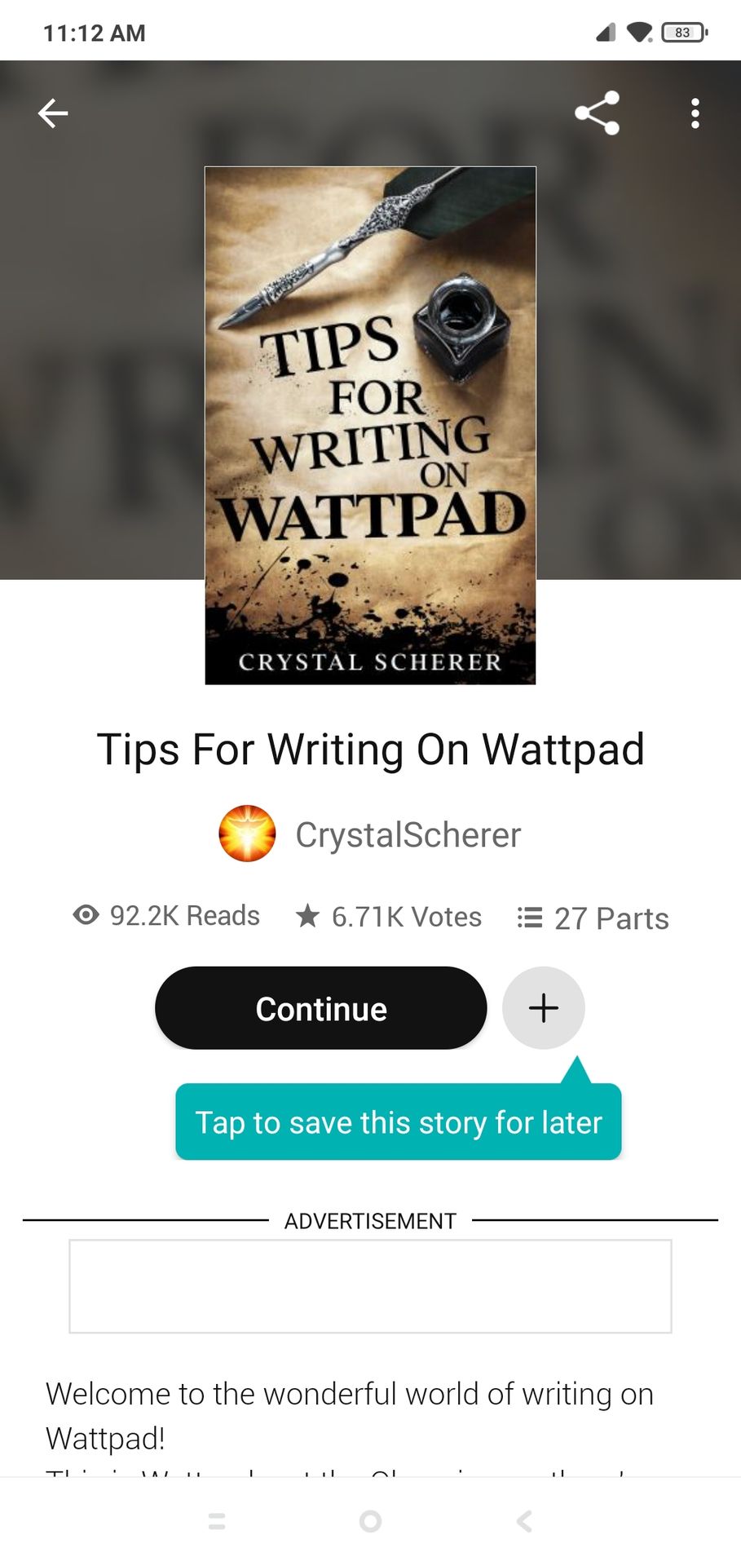Viewport: 741px width, 1566px height.
Task: Dismiss the 'Tap to save this story' tooltip
Action: tap(399, 1121)
